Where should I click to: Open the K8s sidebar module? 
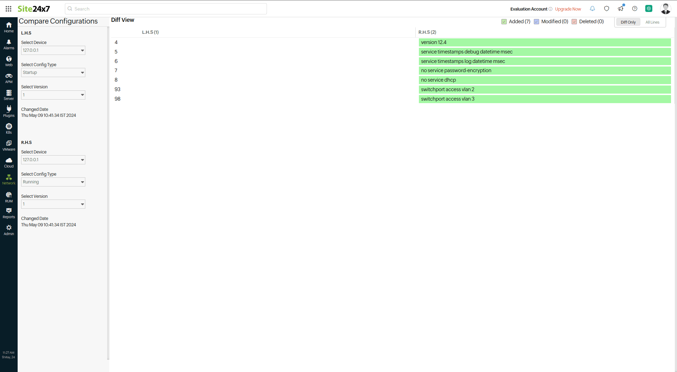tap(9, 128)
